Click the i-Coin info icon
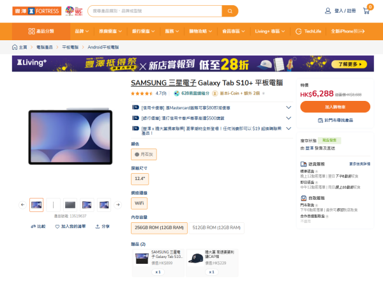Screen dimensions: 383x281 [x=263, y=93]
